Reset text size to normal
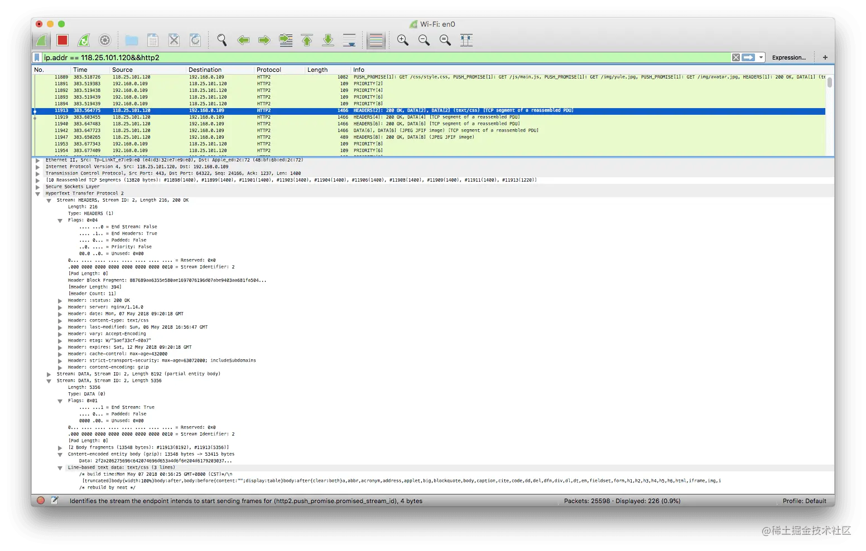 tap(445, 40)
